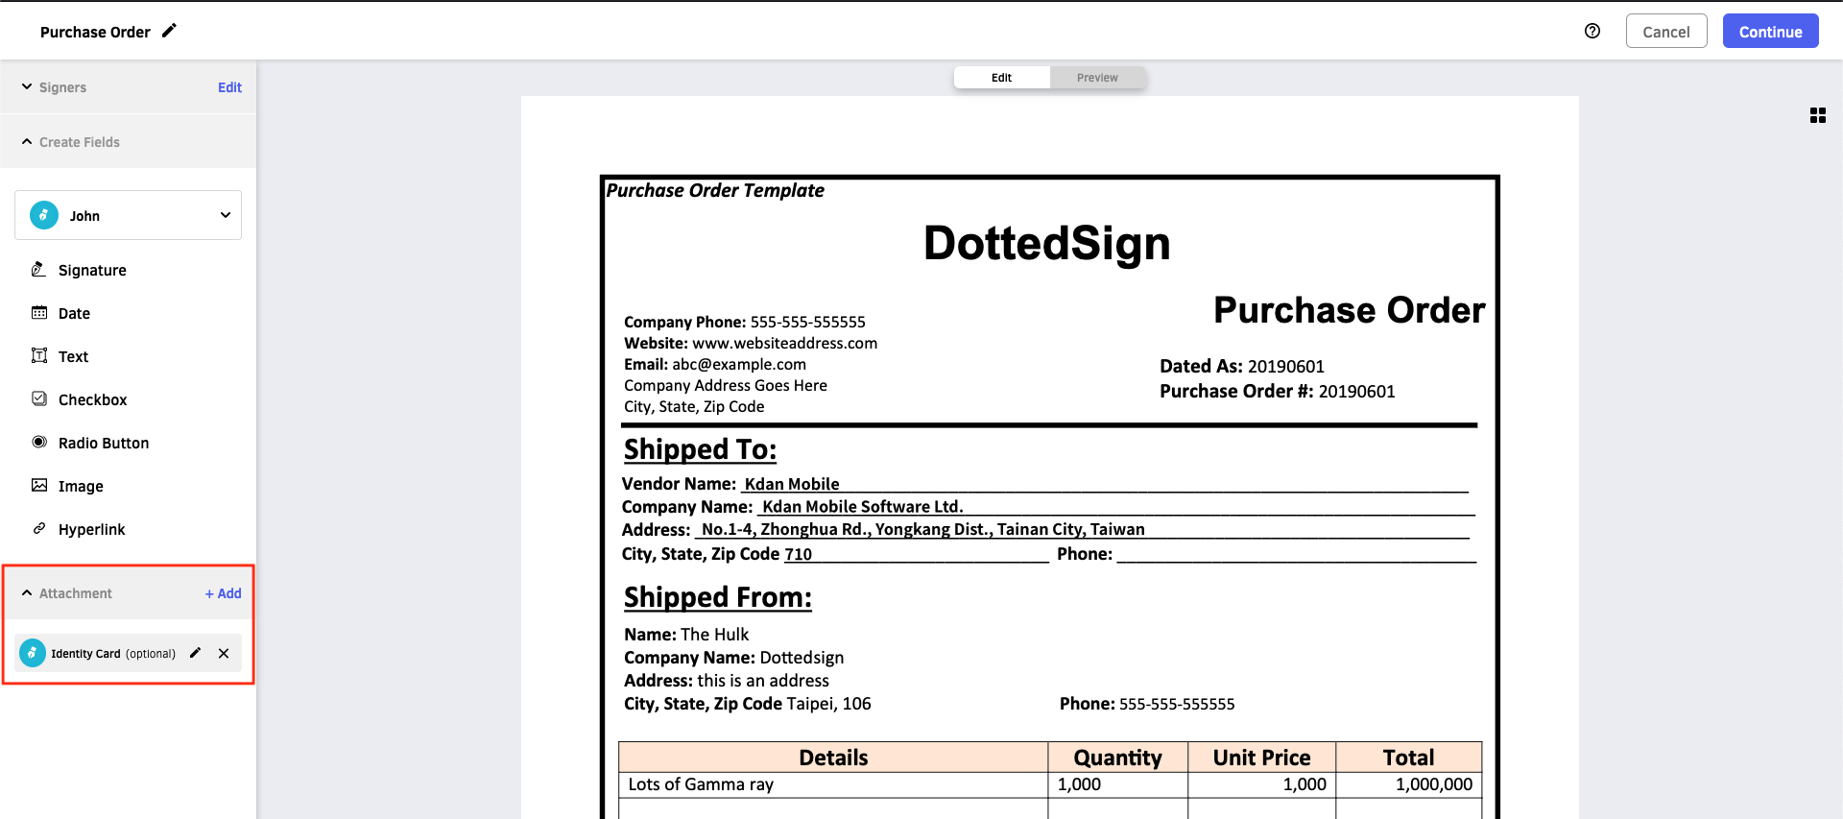
Task: Select the Radio Button field label
Action: [104, 443]
